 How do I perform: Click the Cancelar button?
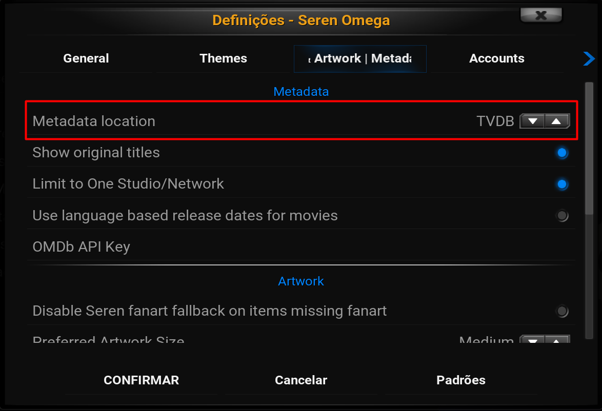click(301, 380)
